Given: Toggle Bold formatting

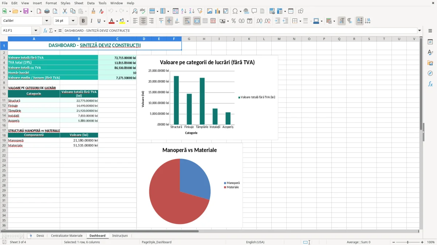Looking at the screenshot, I should 83,21.
